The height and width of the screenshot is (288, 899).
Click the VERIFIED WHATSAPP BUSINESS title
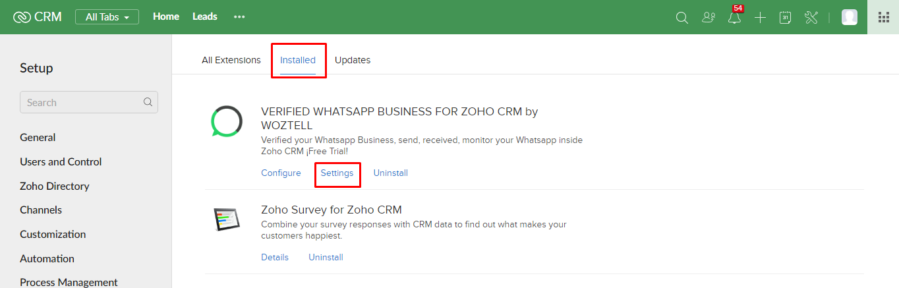(x=399, y=119)
